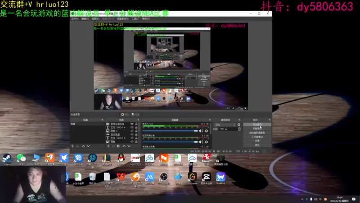Move the source down in the Sources panel
The height and width of the screenshot is (203, 360).
point(129,146)
